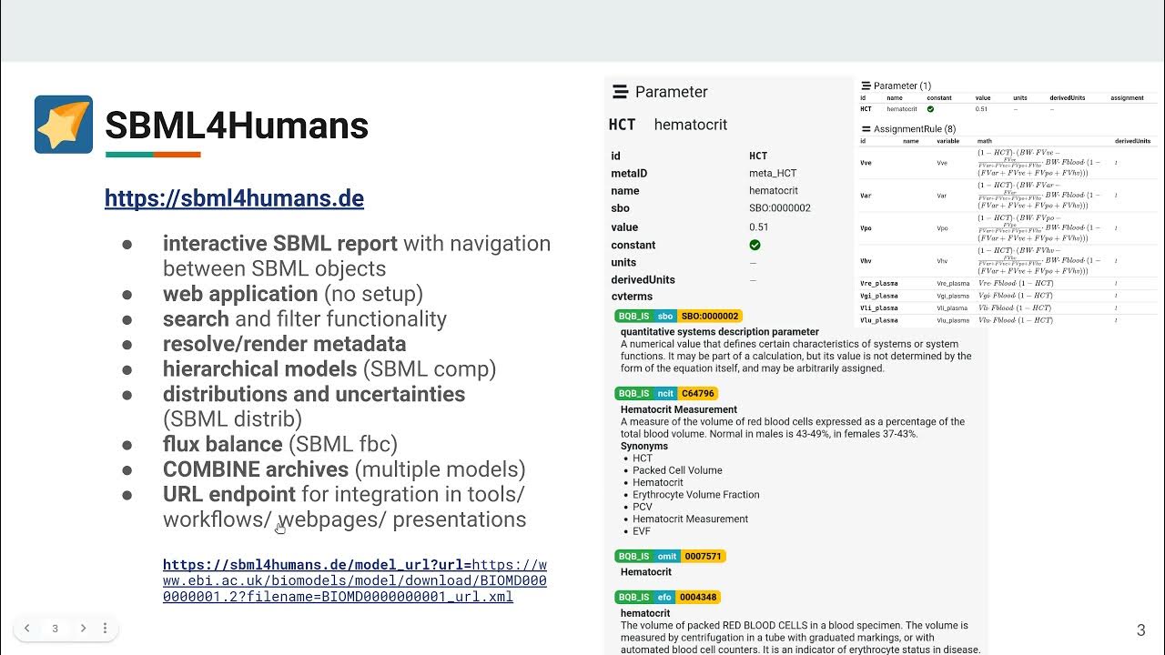Click the AssignmentRule (8) header icon
1165x655 pixels.
pyautogui.click(x=866, y=129)
